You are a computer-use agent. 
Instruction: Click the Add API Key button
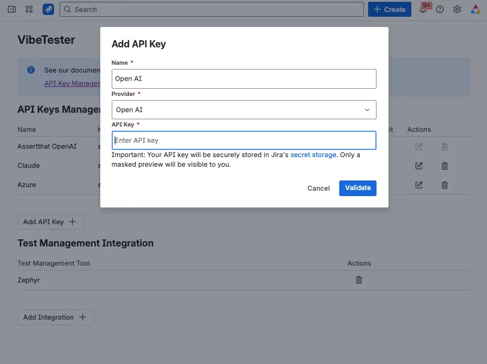tap(50, 222)
